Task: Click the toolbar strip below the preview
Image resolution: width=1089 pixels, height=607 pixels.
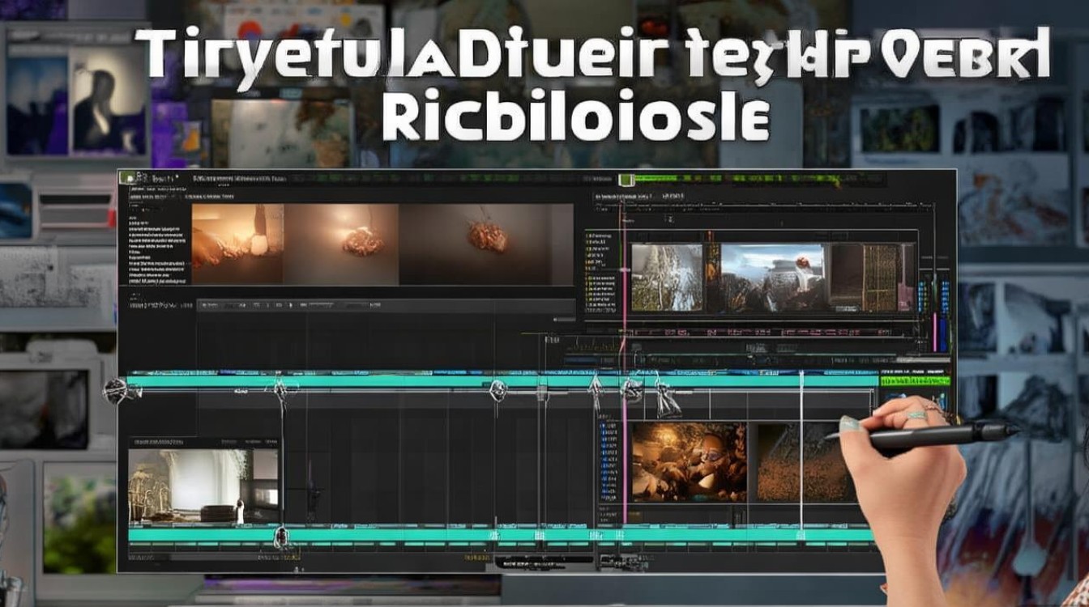Action: tap(348, 305)
